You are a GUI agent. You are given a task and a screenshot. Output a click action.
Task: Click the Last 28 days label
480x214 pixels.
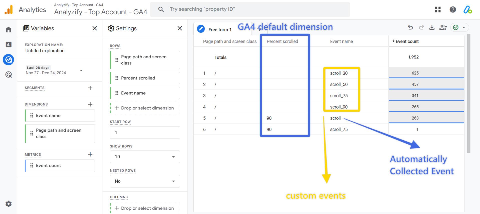click(38, 68)
